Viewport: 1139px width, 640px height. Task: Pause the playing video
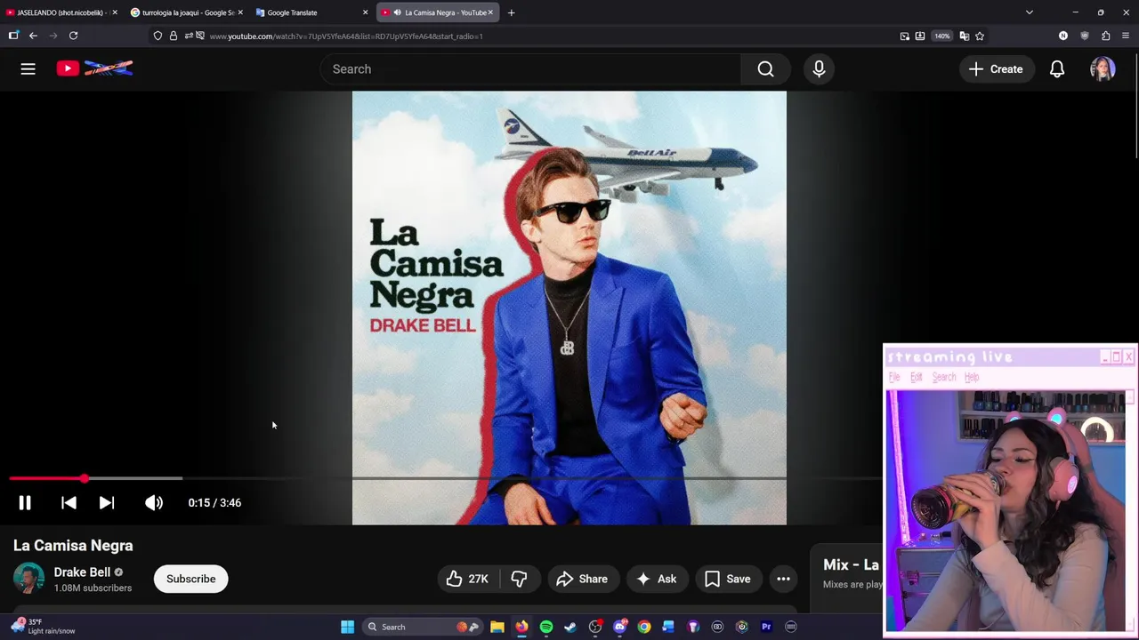coord(25,502)
